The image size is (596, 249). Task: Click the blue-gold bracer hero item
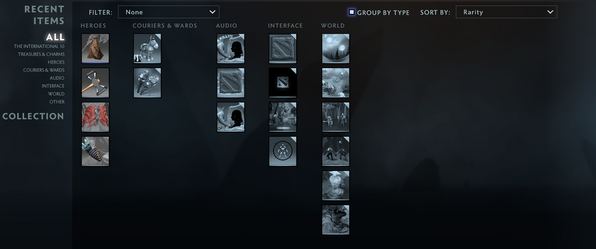coord(95,151)
